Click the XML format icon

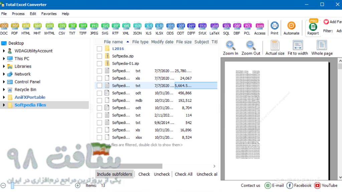[x=126, y=29]
